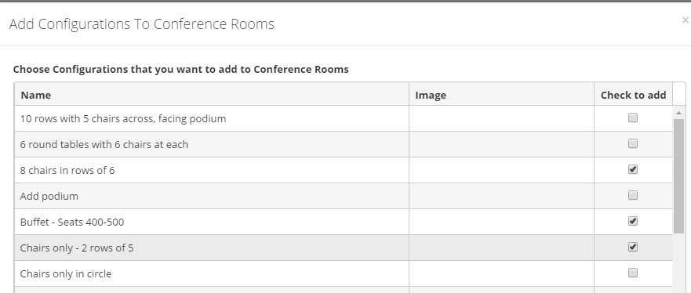The width and height of the screenshot is (691, 293).
Task: Close the Add Configurations dialog
Action: pyautogui.click(x=686, y=20)
